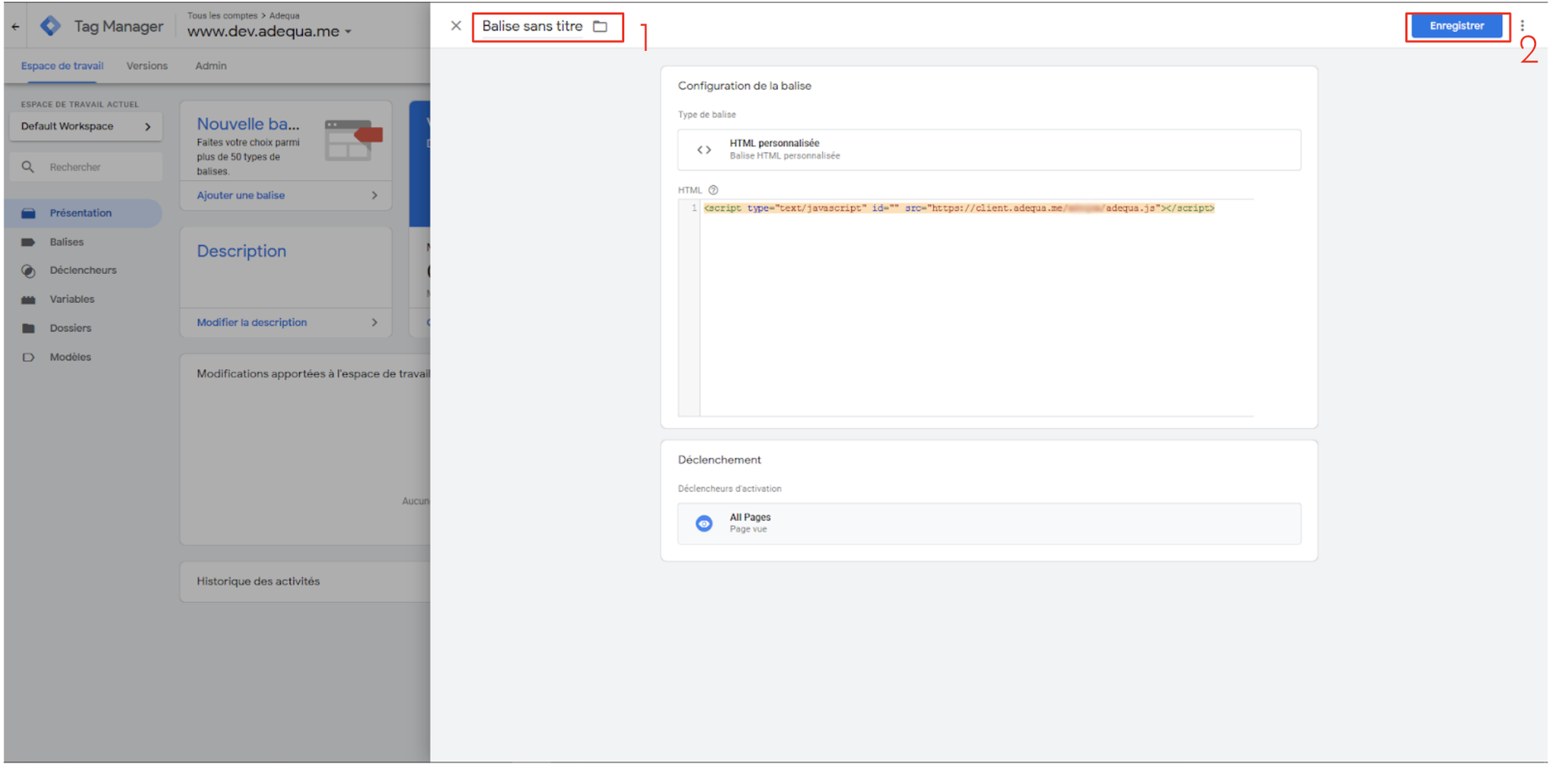This screenshot has width=1559, height=771.
Task: Click the All Pages trigger row
Action: pos(989,524)
